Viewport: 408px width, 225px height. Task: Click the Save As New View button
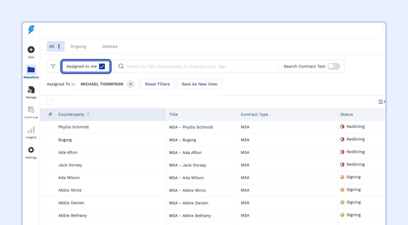pos(199,84)
